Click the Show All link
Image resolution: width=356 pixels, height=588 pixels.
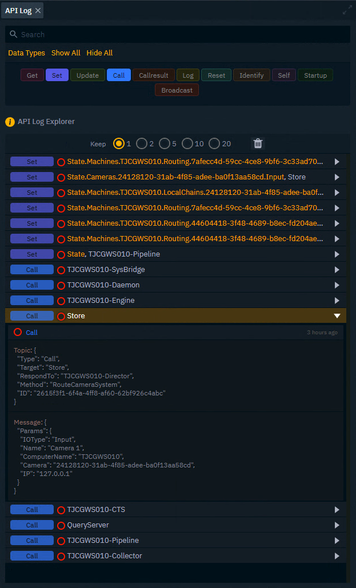(x=65, y=53)
